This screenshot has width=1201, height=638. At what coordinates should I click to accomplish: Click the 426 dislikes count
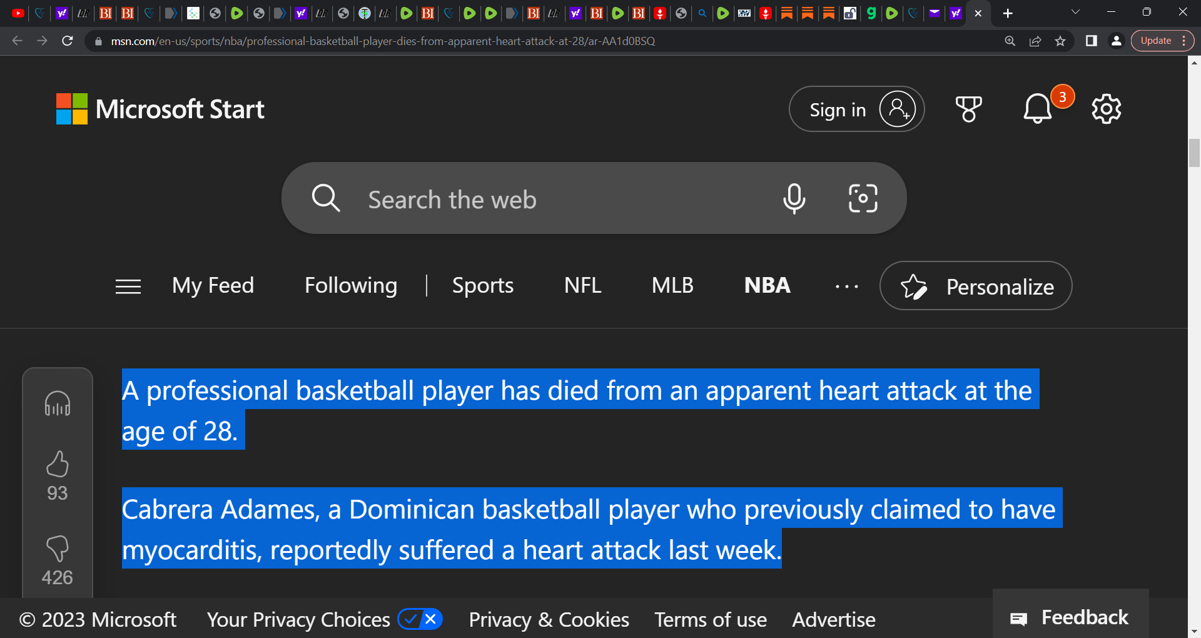point(58,577)
